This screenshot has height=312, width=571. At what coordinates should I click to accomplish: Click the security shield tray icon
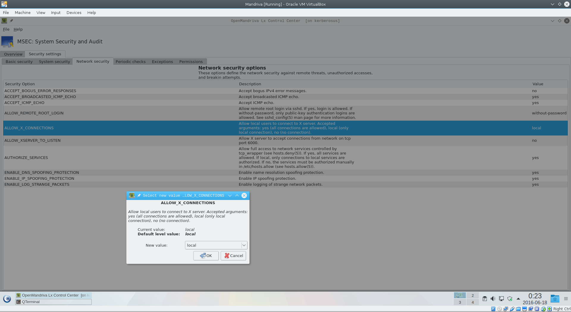[x=510, y=299]
